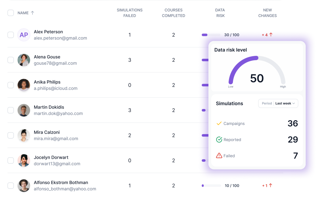
Task: Tick the checkbox beside Jocelyn Dorwart
Action: tap(11, 160)
